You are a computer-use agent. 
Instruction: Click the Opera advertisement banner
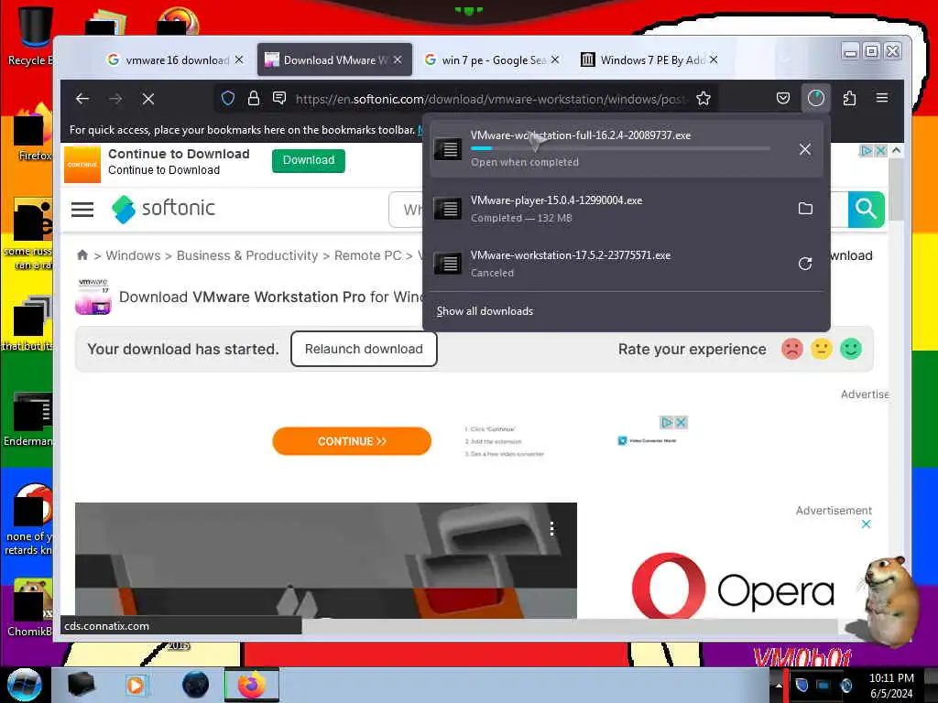(733, 588)
